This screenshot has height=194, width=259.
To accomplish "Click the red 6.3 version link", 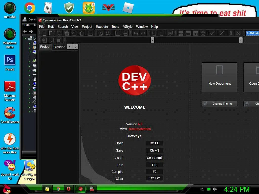I will click(140, 124).
